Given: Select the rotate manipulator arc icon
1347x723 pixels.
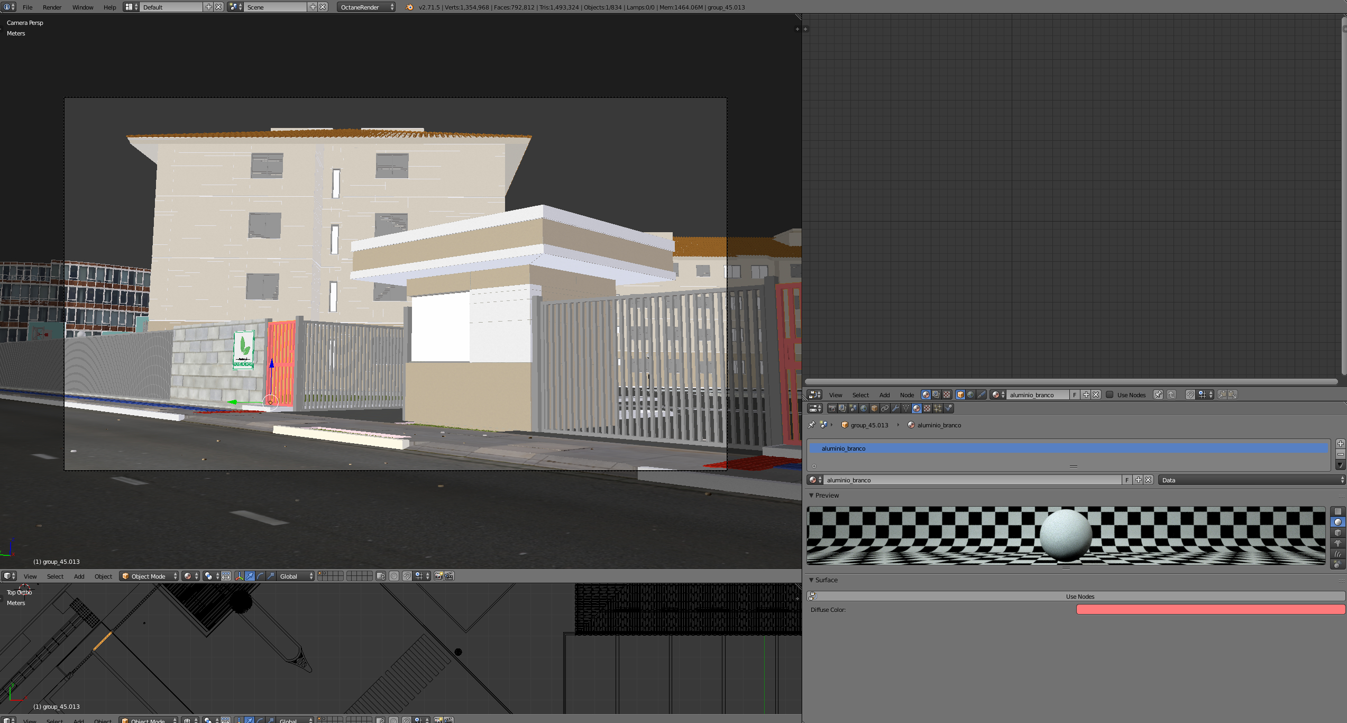Looking at the screenshot, I should [260, 576].
